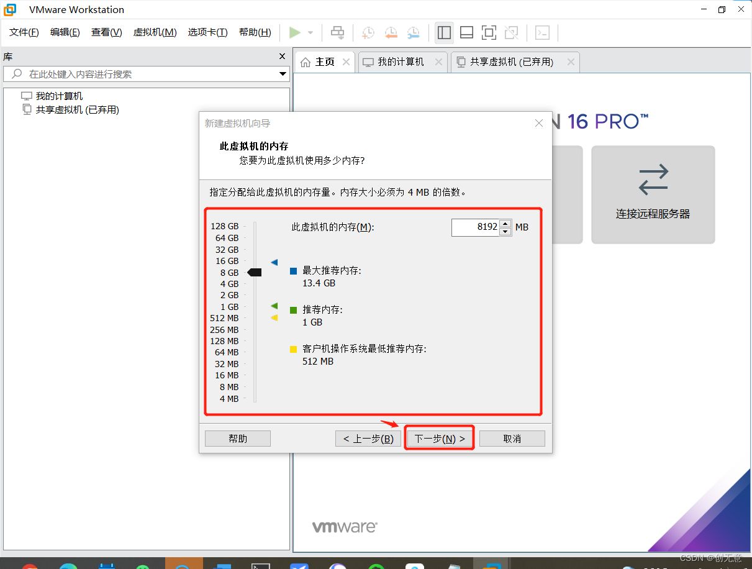Click the 取消 button

(x=512, y=439)
